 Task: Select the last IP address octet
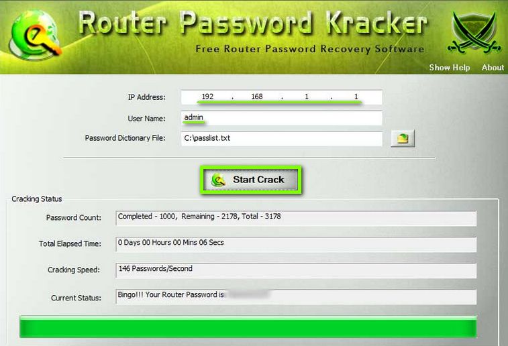click(x=356, y=97)
